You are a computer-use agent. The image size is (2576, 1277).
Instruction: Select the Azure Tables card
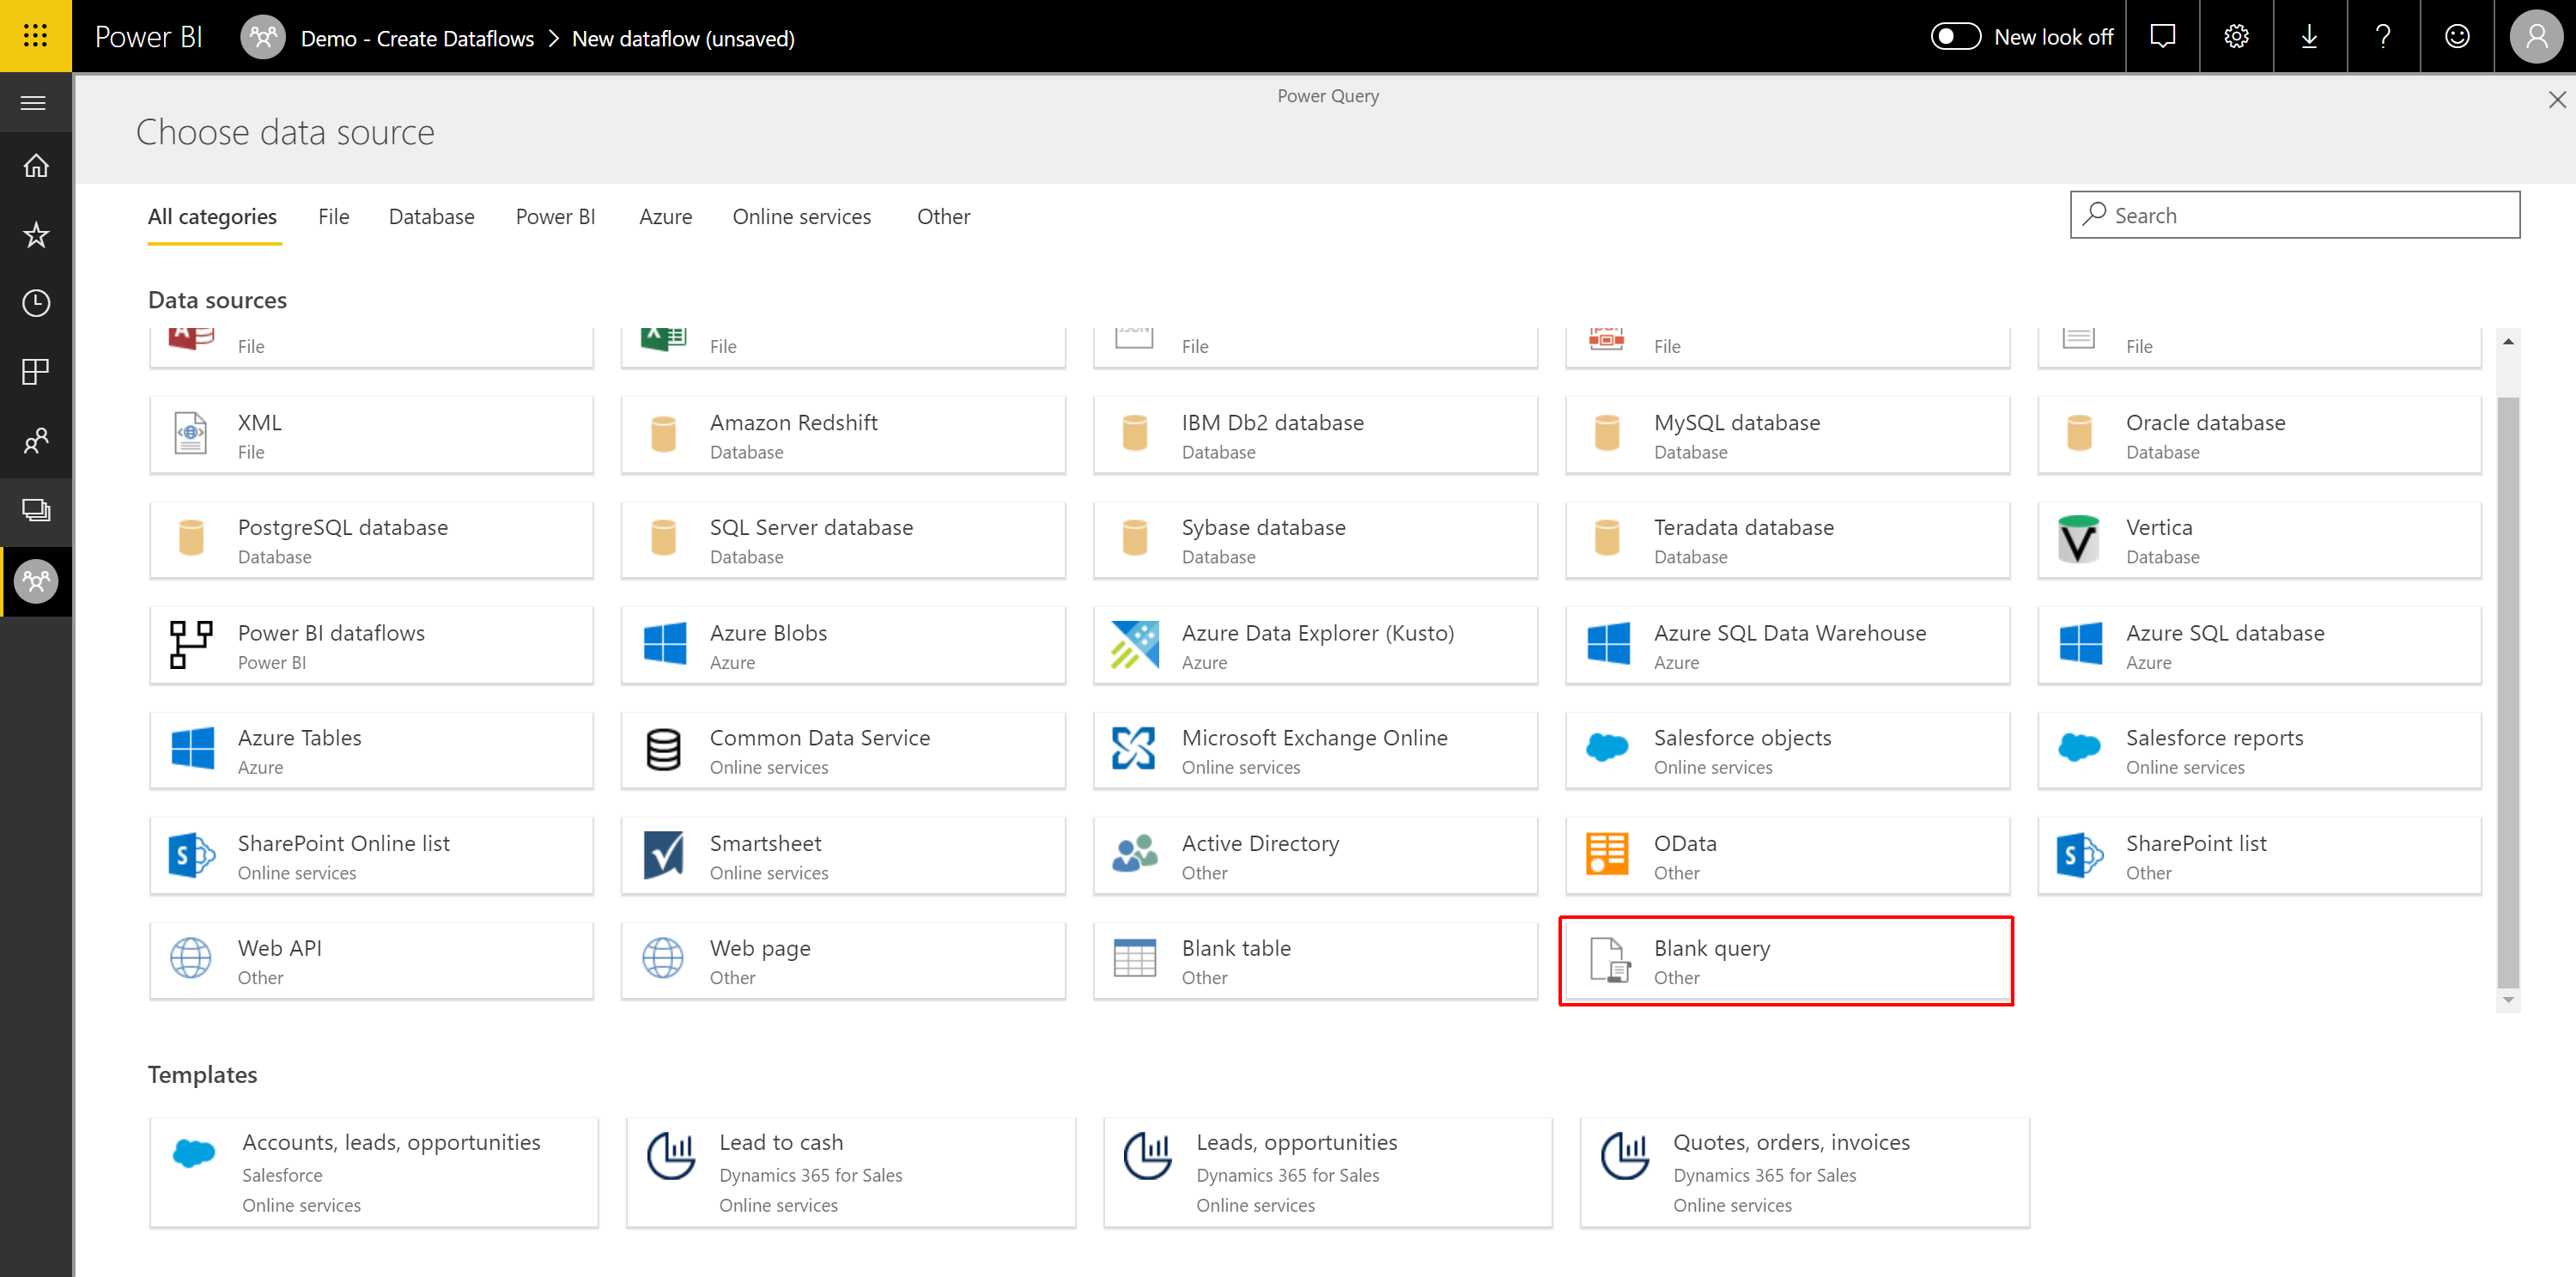[x=371, y=750]
